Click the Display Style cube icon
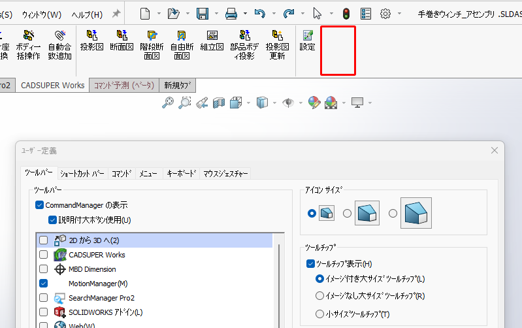Screen dimensions: 522x328 pos(262,103)
